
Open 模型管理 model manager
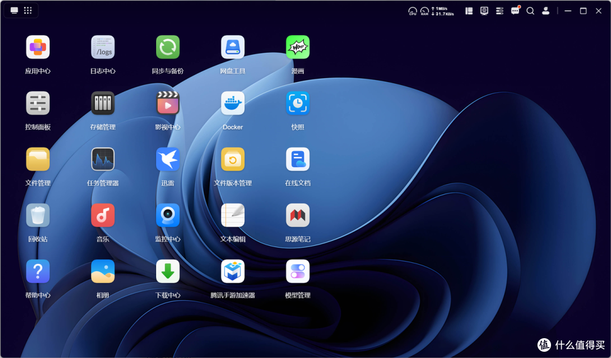(x=298, y=271)
